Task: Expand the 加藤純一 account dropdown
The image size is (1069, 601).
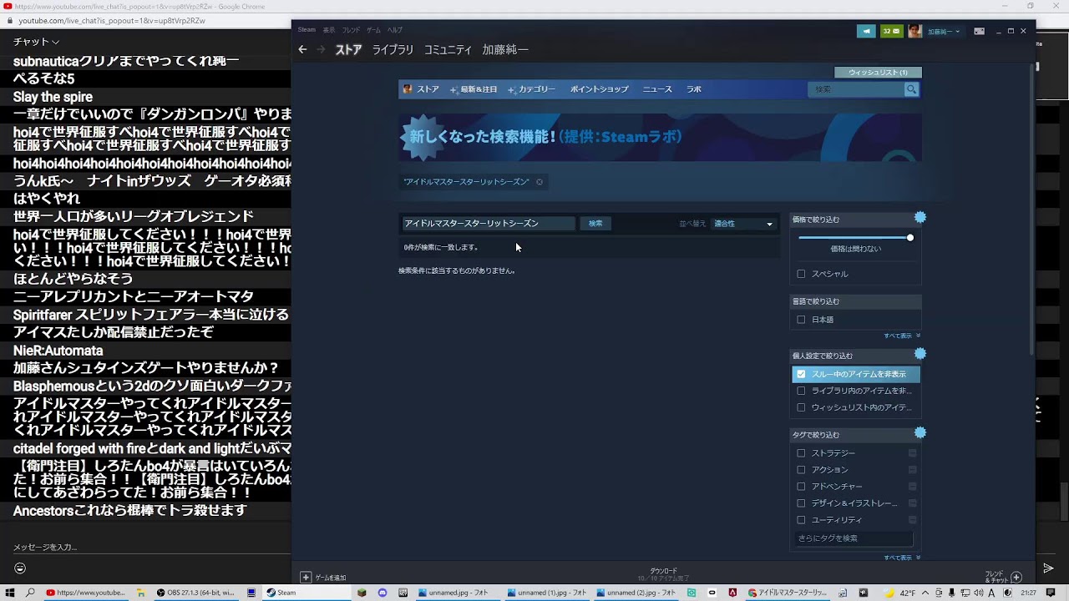Action: [x=944, y=32]
